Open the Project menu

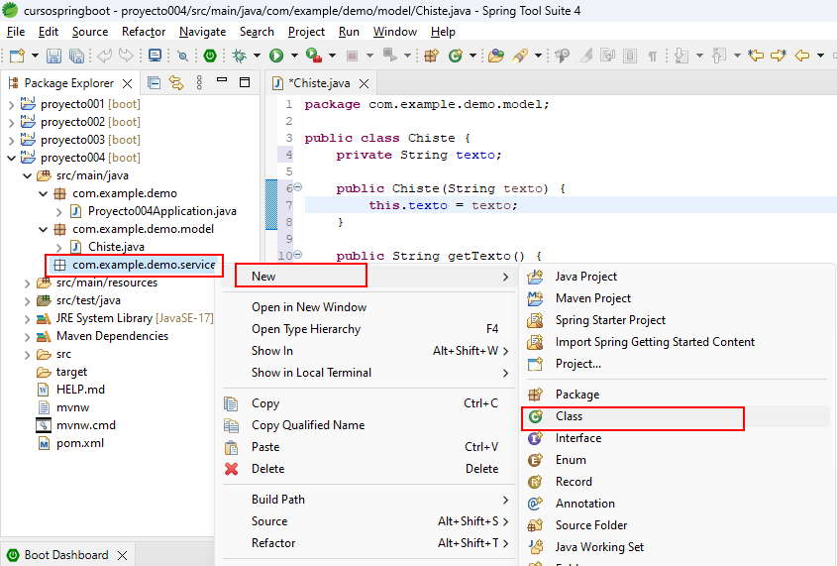click(x=306, y=32)
